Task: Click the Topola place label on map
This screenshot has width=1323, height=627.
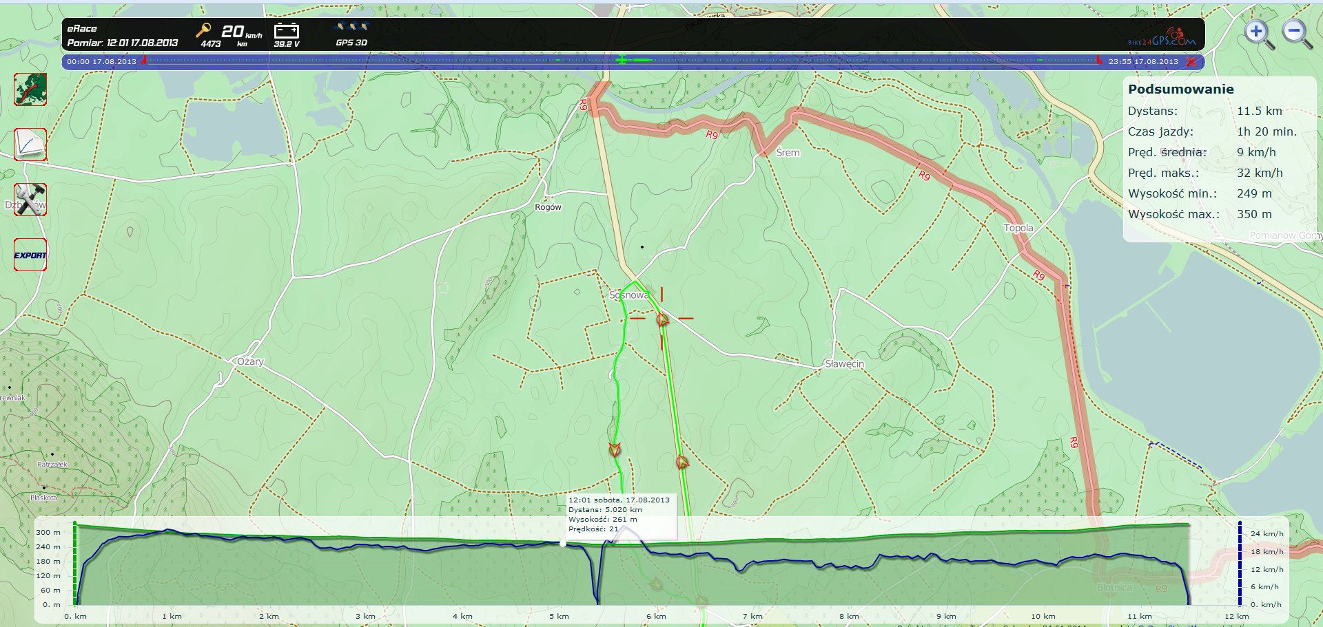Action: pyautogui.click(x=1018, y=228)
